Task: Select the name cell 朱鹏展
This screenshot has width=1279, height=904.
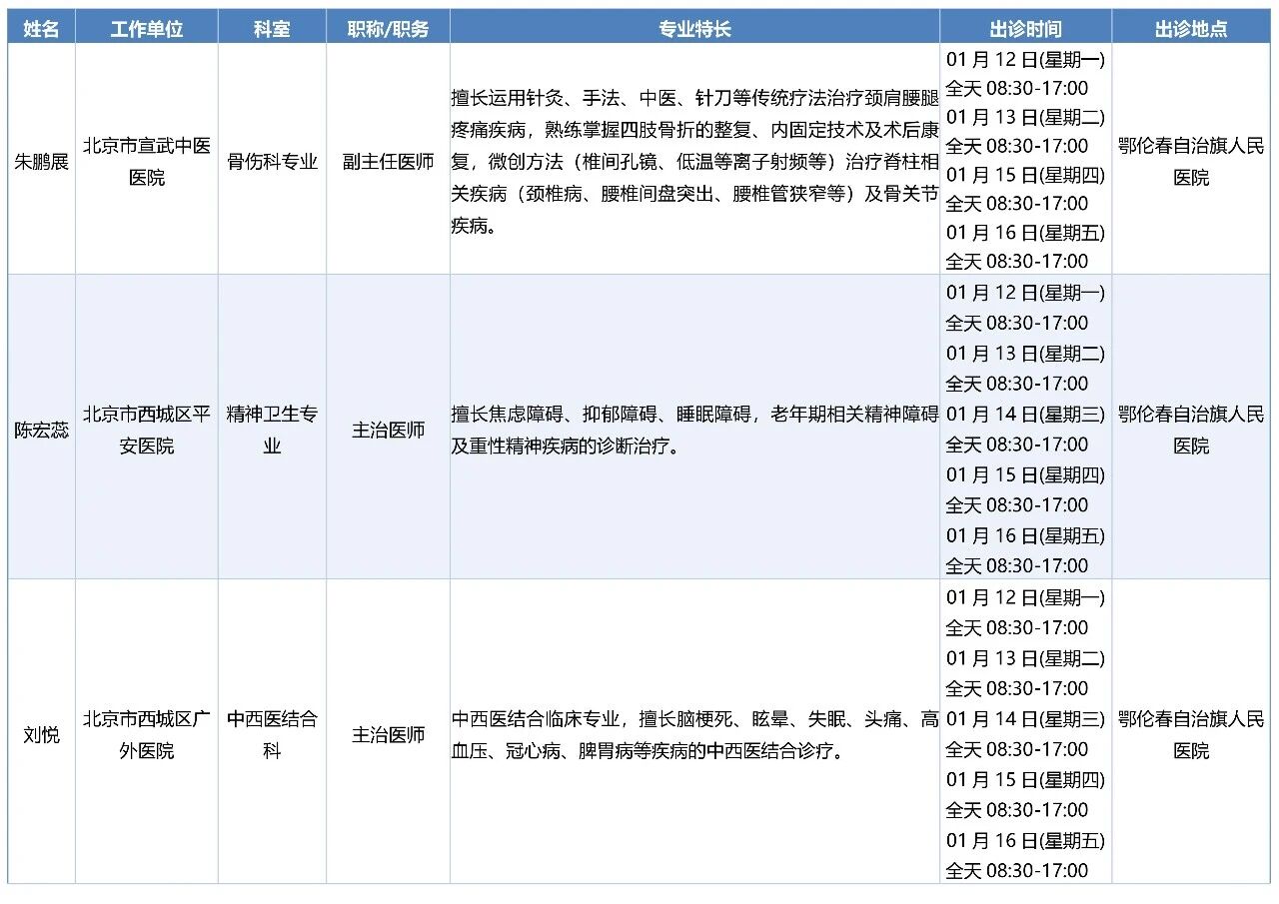Action: [41, 162]
